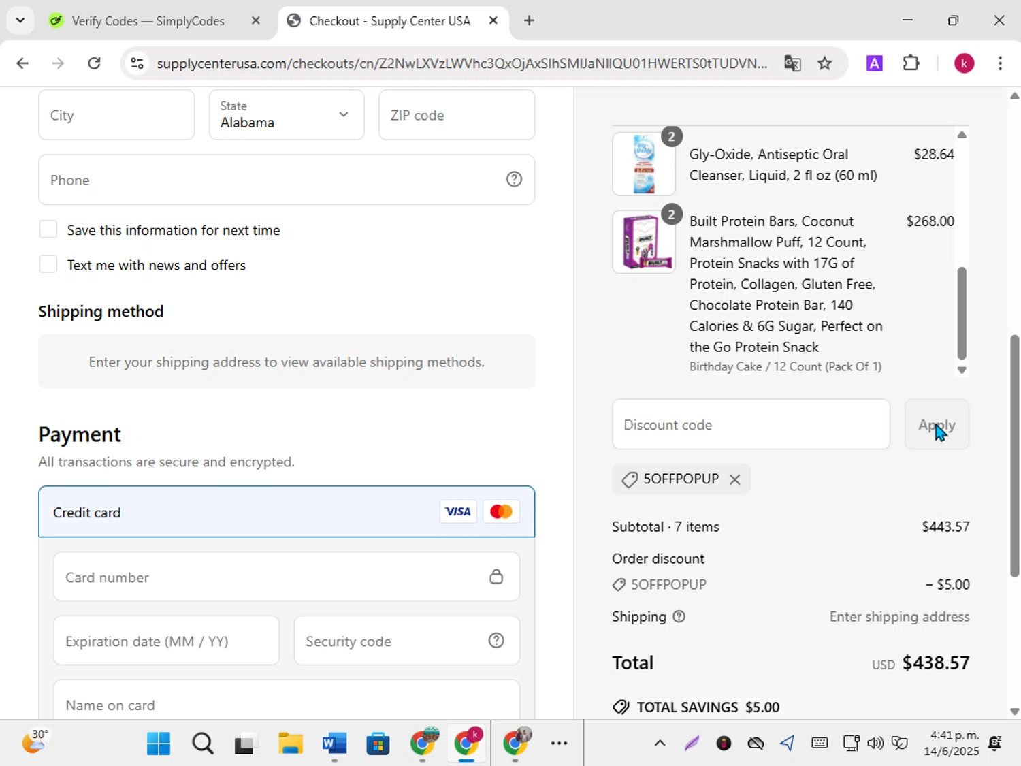The image size is (1021, 766).
Task: Switch to Checkout - Supply Center USA tab
Action: coord(389,21)
